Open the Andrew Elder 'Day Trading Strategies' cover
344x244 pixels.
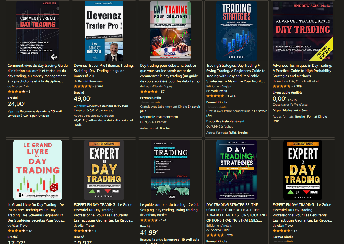tap(237, 170)
